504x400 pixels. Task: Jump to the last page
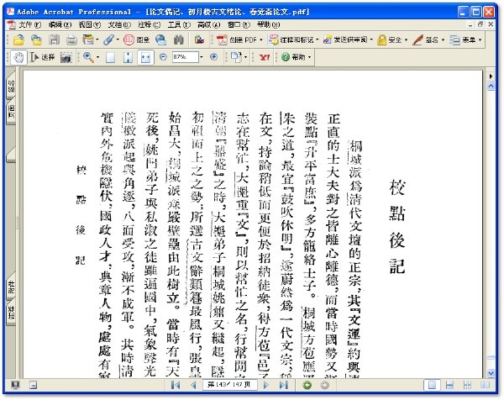tap(284, 385)
